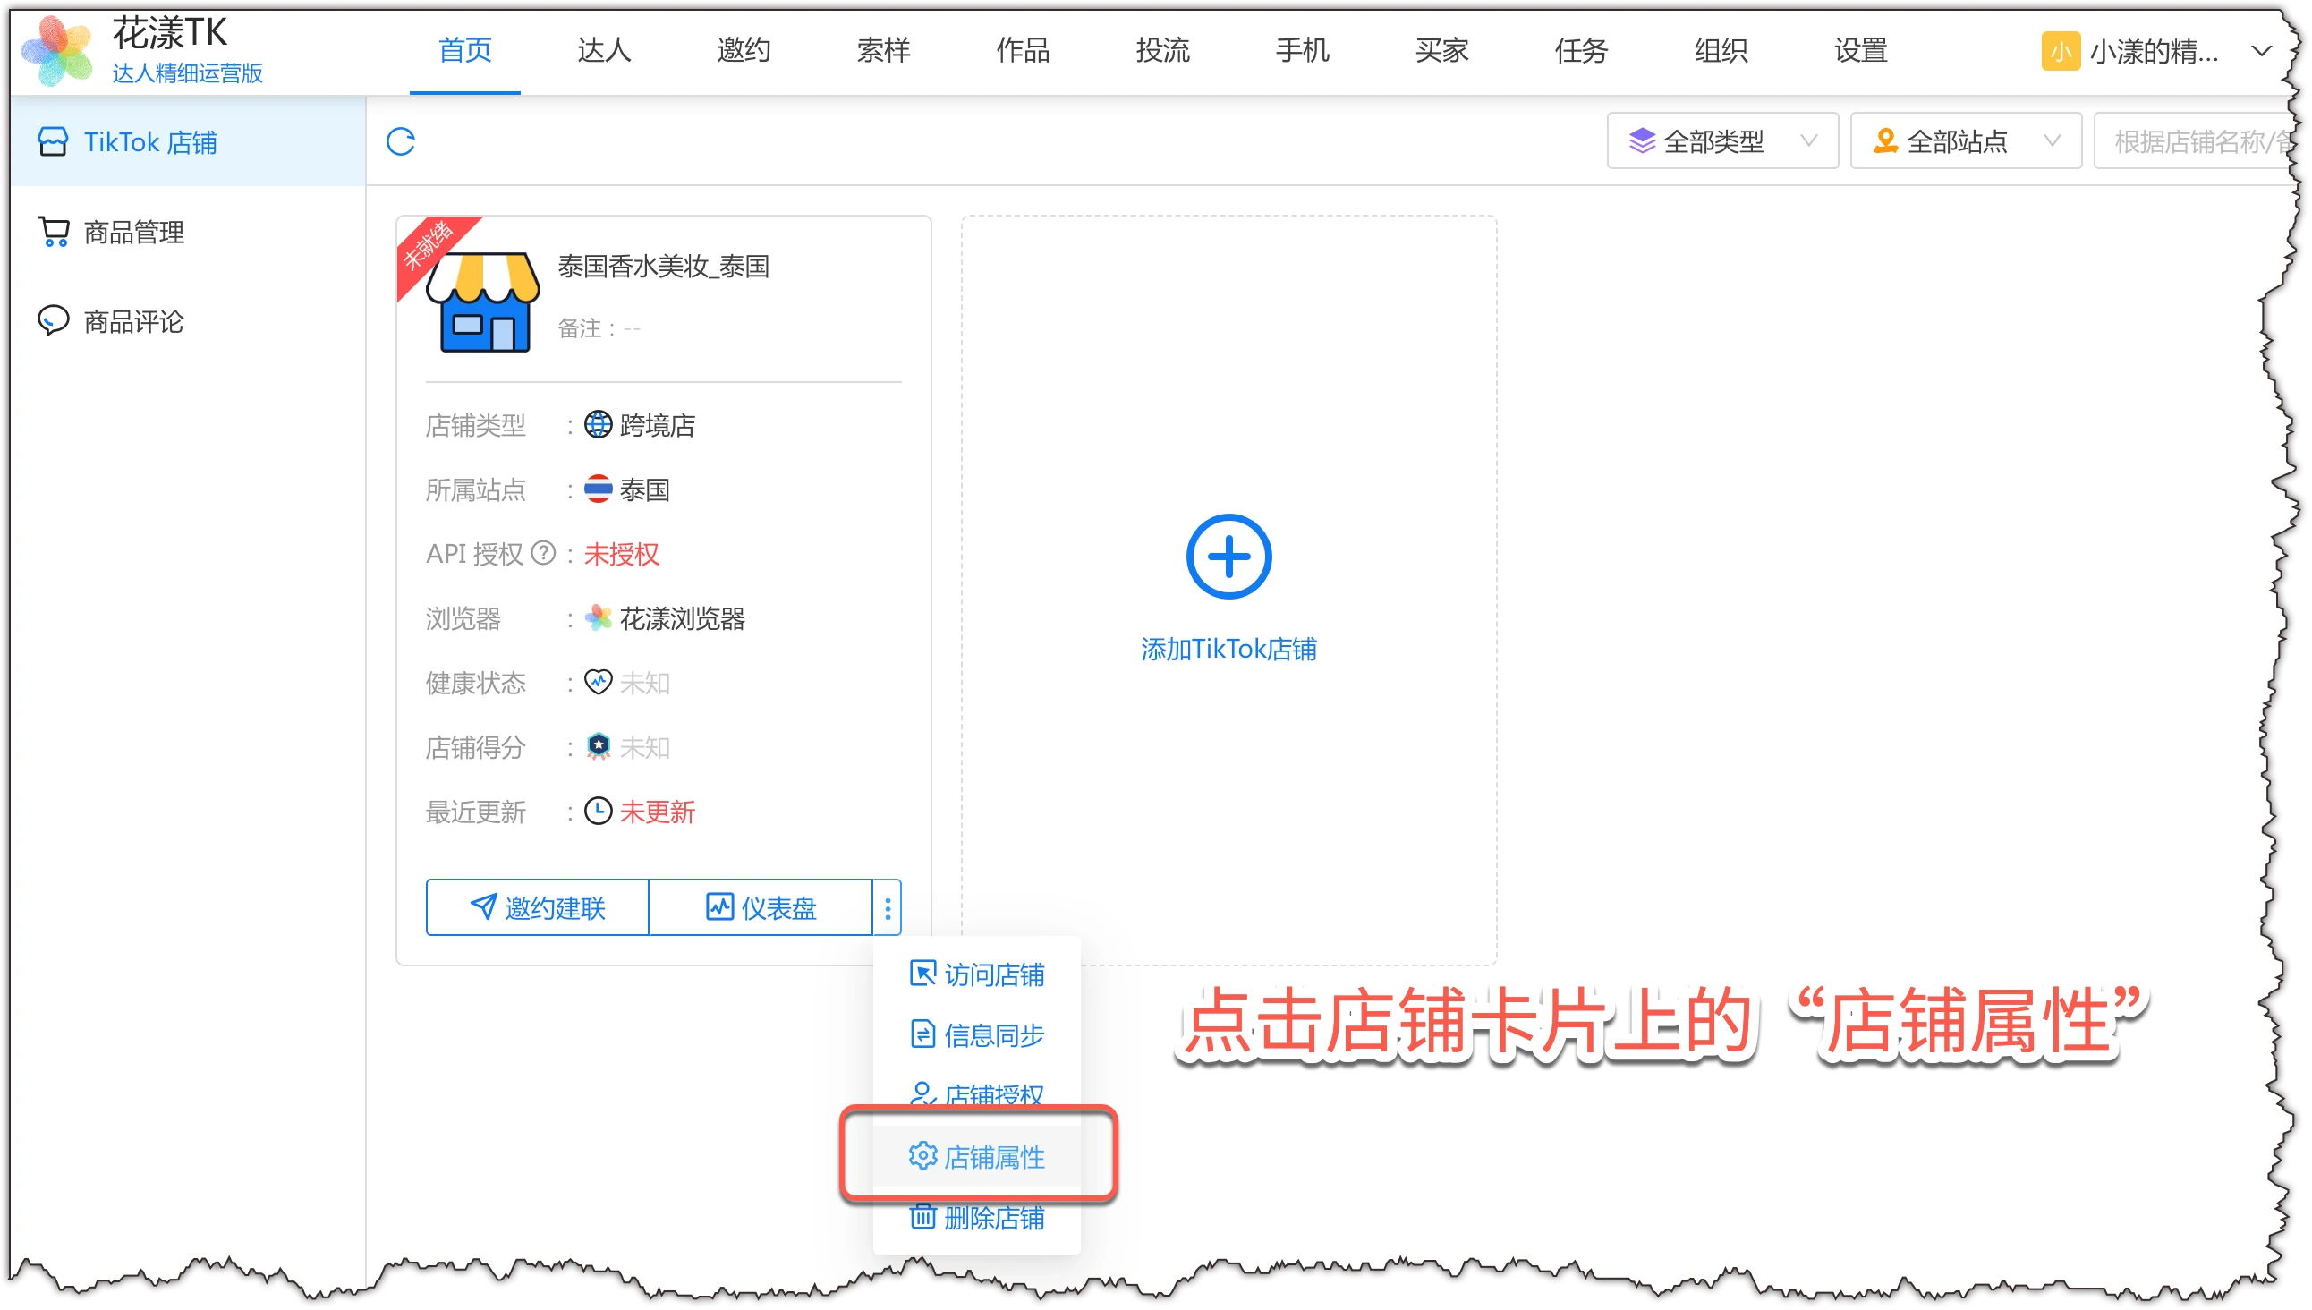Viewport: 2312px width, 1310px height.
Task: Open the 达人 tab
Action: [x=605, y=50]
